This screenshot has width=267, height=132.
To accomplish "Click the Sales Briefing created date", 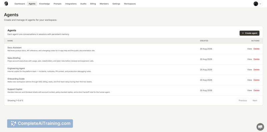I will tap(206, 59).
